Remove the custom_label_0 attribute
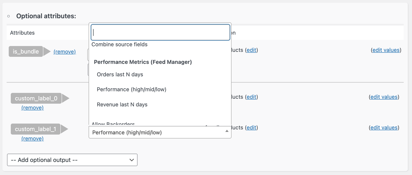Image resolution: width=412 pixels, height=175 pixels. point(32,108)
